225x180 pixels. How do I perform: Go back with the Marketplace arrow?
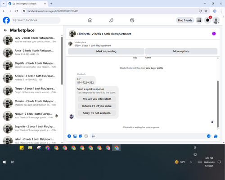point(5,30)
